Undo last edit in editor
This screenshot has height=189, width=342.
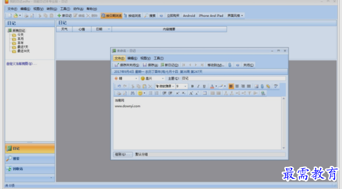(119, 86)
